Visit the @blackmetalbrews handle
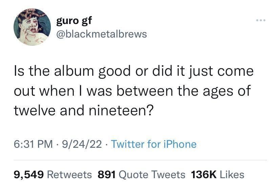Viewport: 272px width, 189px height. [101, 34]
